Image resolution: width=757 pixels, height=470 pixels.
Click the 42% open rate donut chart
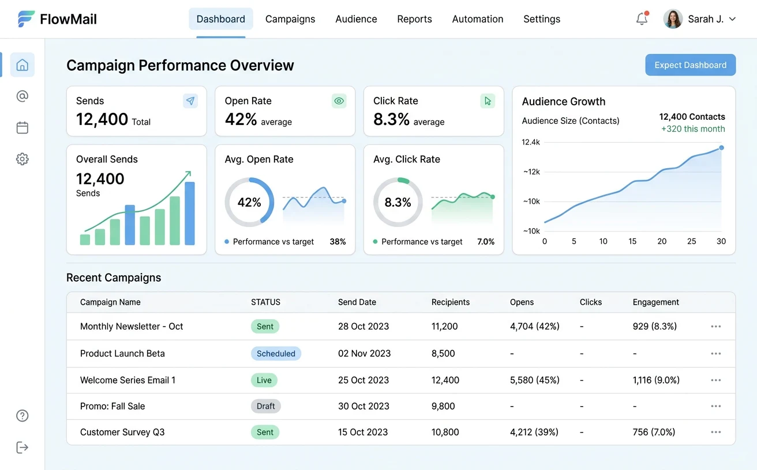pos(249,202)
